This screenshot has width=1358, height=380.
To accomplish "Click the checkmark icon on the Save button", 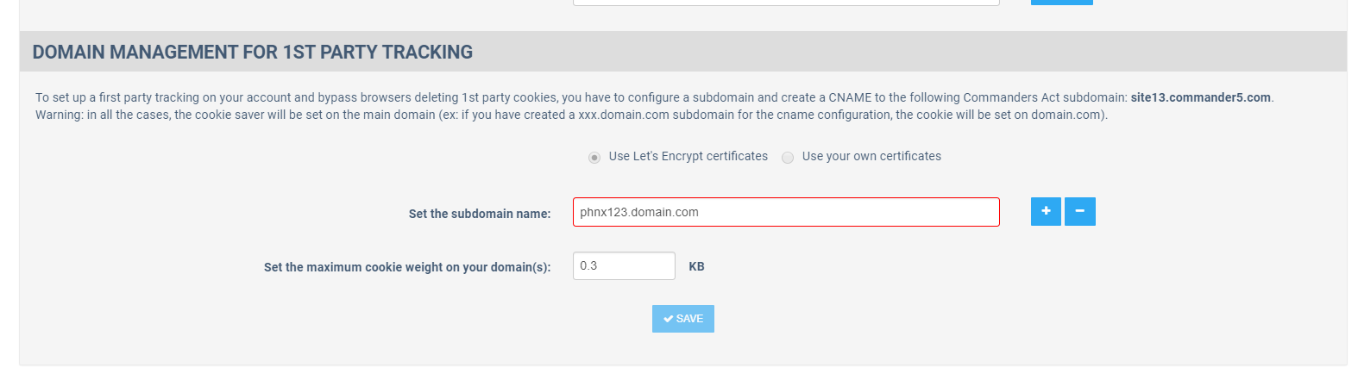I will coord(668,319).
